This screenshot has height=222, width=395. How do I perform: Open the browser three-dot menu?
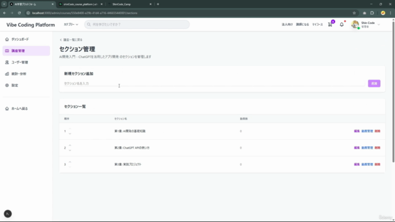click(x=391, y=13)
